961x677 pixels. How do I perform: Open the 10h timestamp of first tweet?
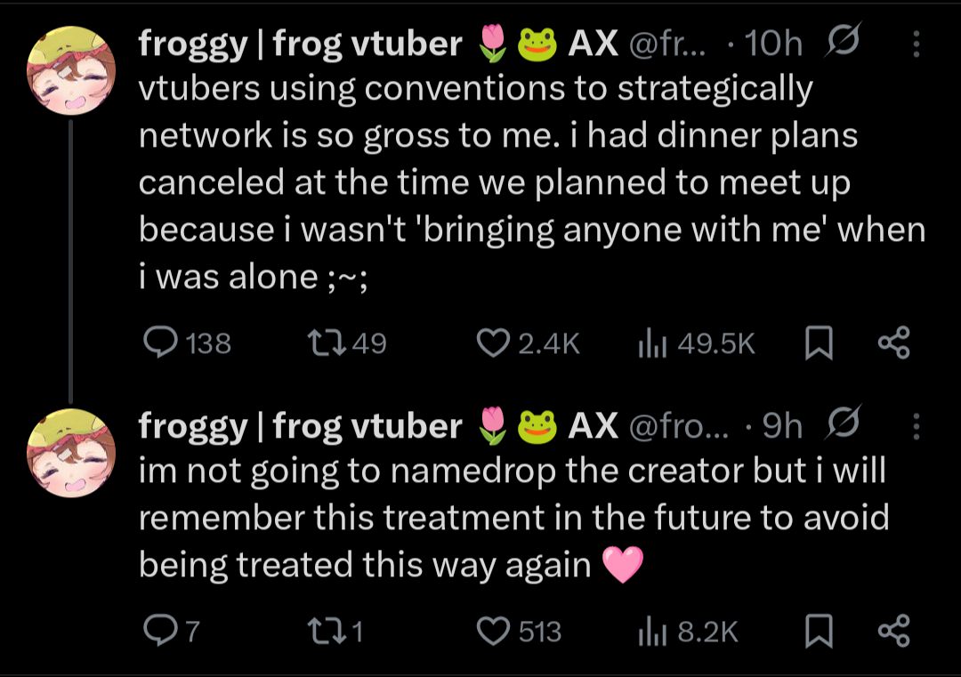pyautogui.click(x=773, y=44)
